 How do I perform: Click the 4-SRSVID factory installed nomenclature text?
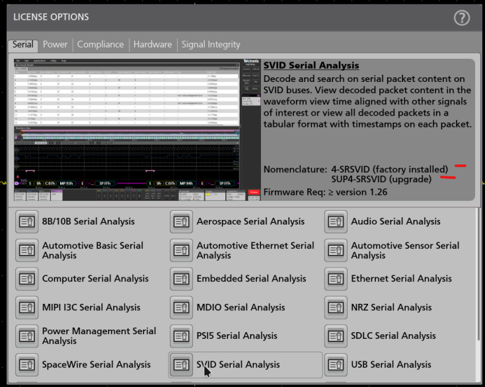(x=389, y=169)
